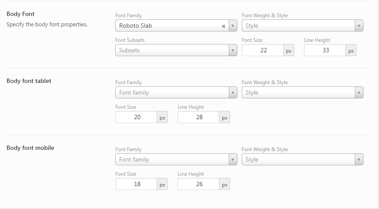The width and height of the screenshot is (379, 209).
Task: Click the tablet line height field showing 28
Action: click(199, 117)
